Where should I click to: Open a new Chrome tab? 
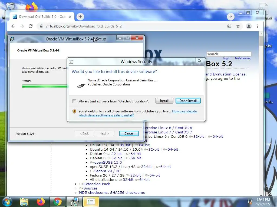pos(80,17)
